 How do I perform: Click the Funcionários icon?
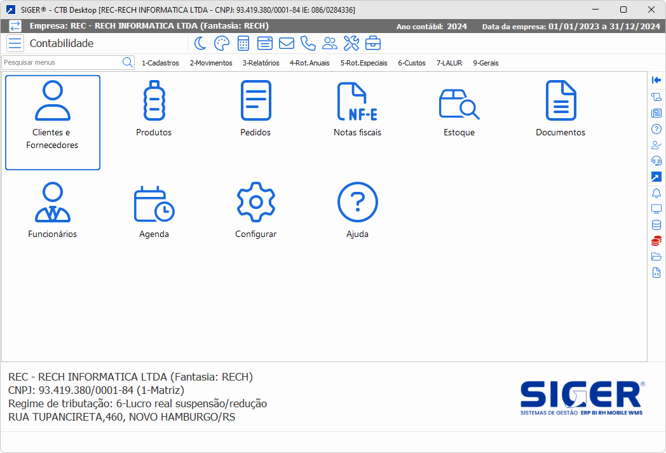[x=53, y=203]
